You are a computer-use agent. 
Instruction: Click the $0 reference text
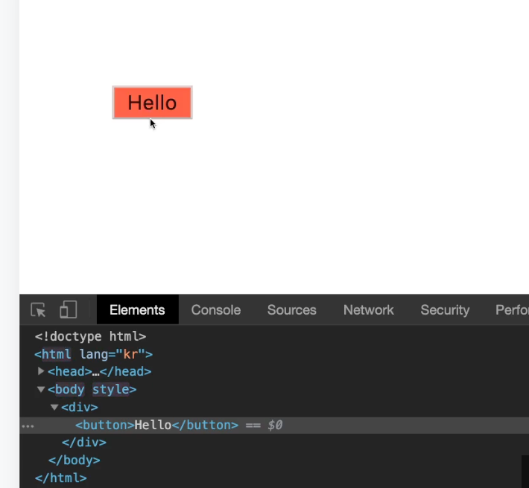[x=275, y=425]
